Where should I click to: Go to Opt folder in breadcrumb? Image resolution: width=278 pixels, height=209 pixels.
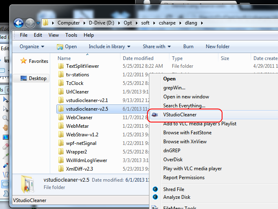128,23
